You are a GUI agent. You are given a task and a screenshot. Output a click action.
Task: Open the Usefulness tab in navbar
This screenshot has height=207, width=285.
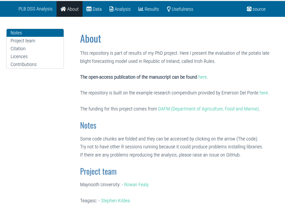(182, 9)
